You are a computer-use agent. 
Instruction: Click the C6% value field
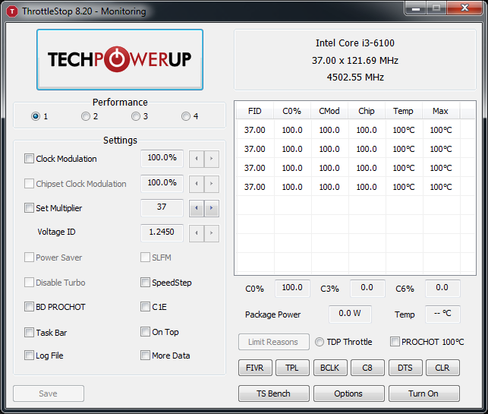click(x=442, y=288)
